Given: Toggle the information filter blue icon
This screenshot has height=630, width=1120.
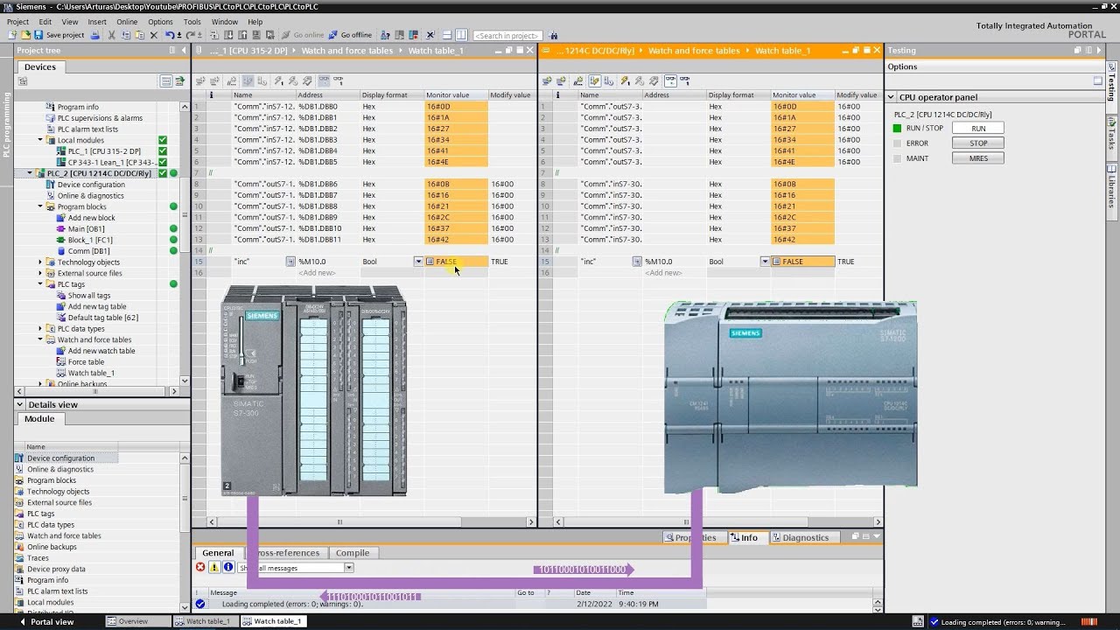Looking at the screenshot, I should 228,568.
